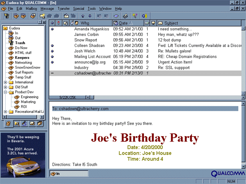Open the Window menu
Screen dimensions: 246x184
[x=105, y=9]
